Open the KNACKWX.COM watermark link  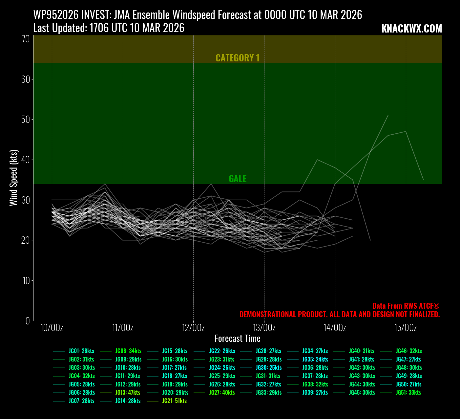coord(411,29)
